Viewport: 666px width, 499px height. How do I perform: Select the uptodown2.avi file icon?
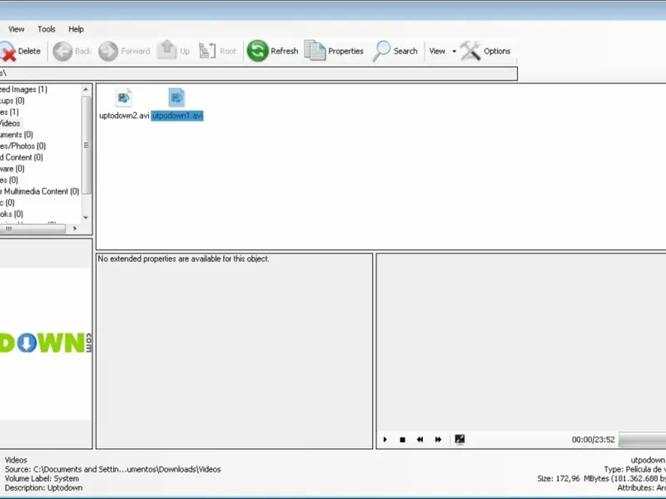(x=123, y=98)
